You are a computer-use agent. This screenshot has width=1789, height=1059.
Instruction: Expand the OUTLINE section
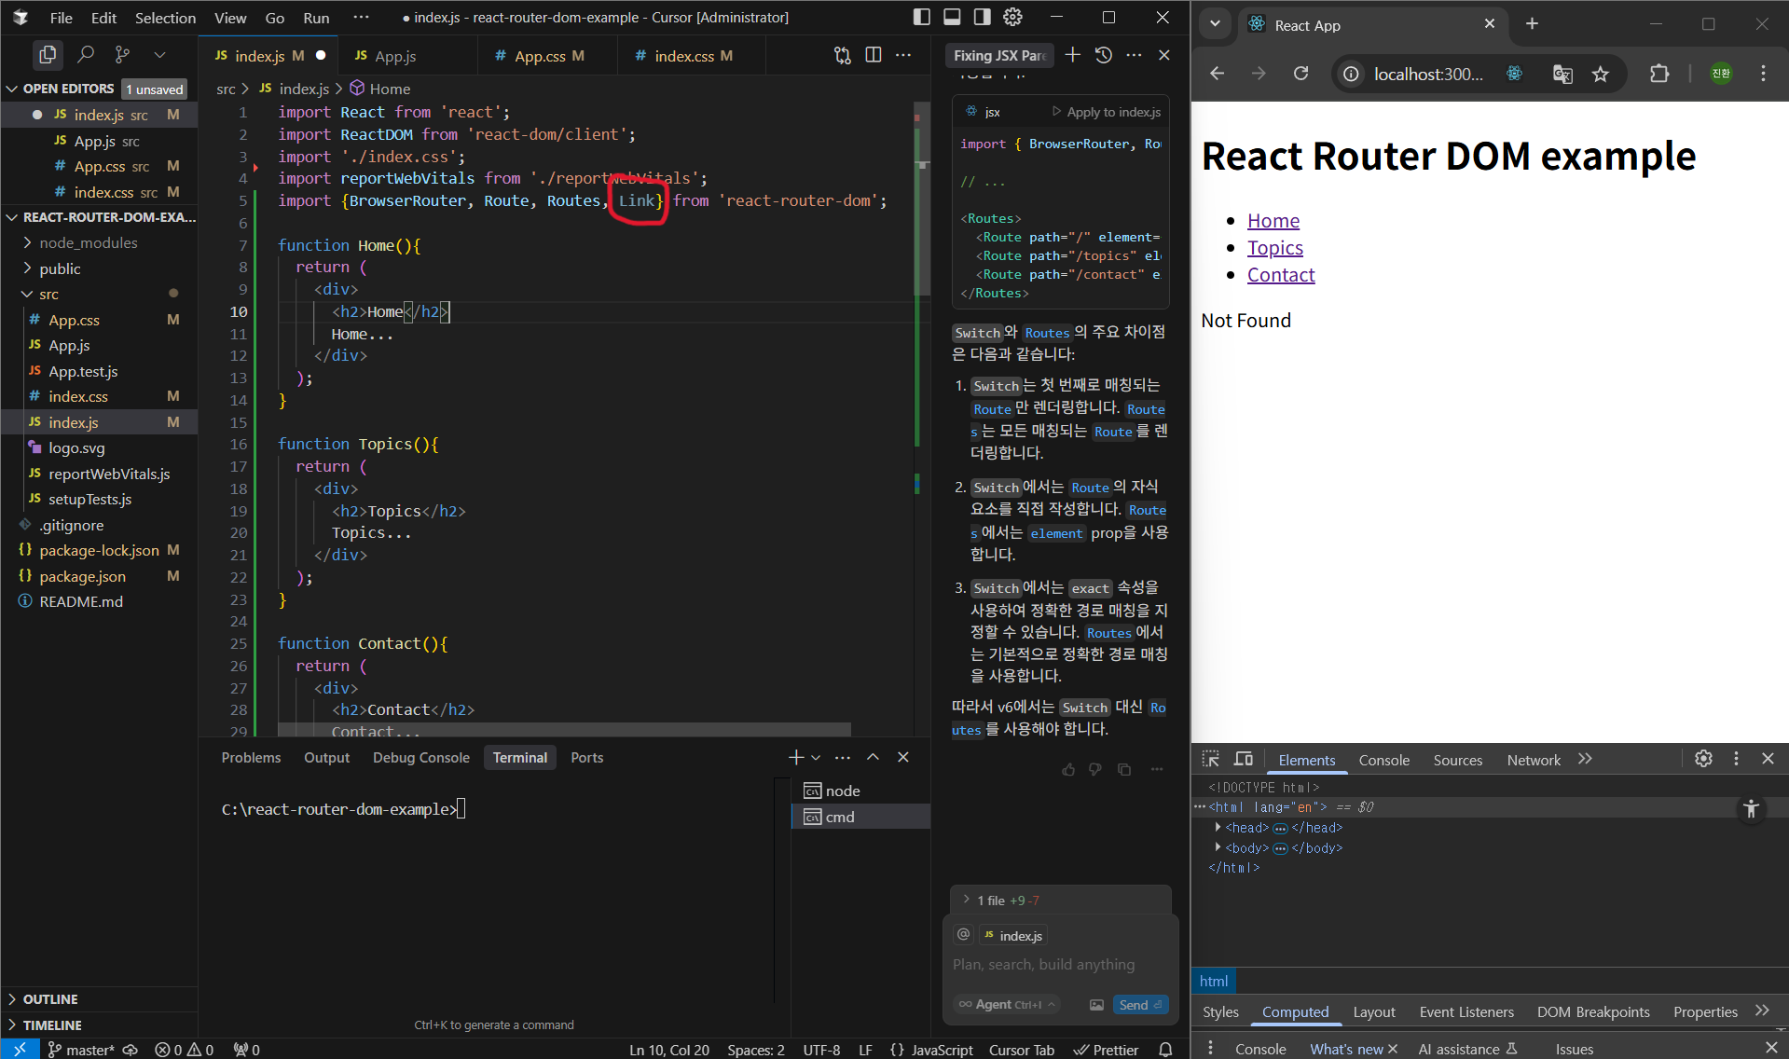click(x=50, y=999)
